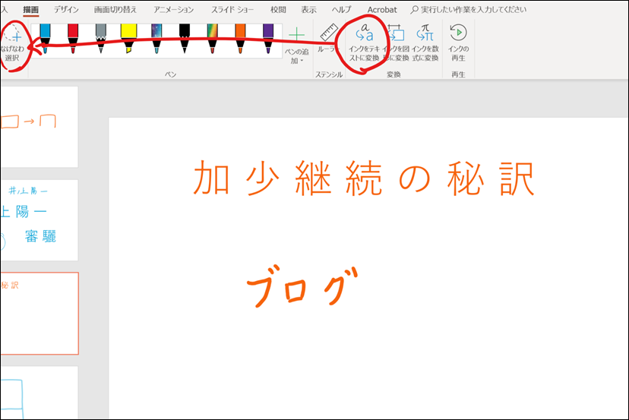Select slide thumbnail with blue 上陽一 text
629x420 pixels.
point(39,219)
